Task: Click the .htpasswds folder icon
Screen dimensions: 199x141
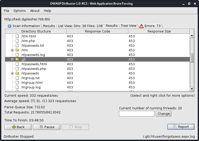Action: click(17, 73)
